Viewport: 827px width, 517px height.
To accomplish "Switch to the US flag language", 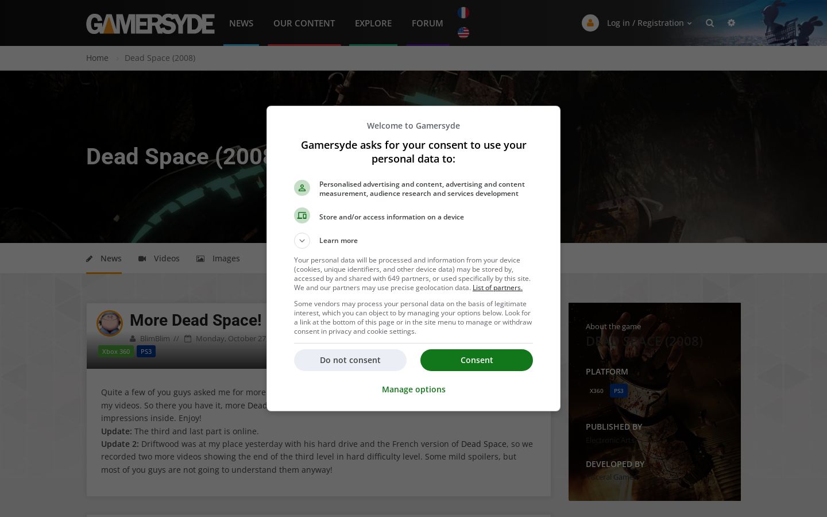I will coord(463,33).
